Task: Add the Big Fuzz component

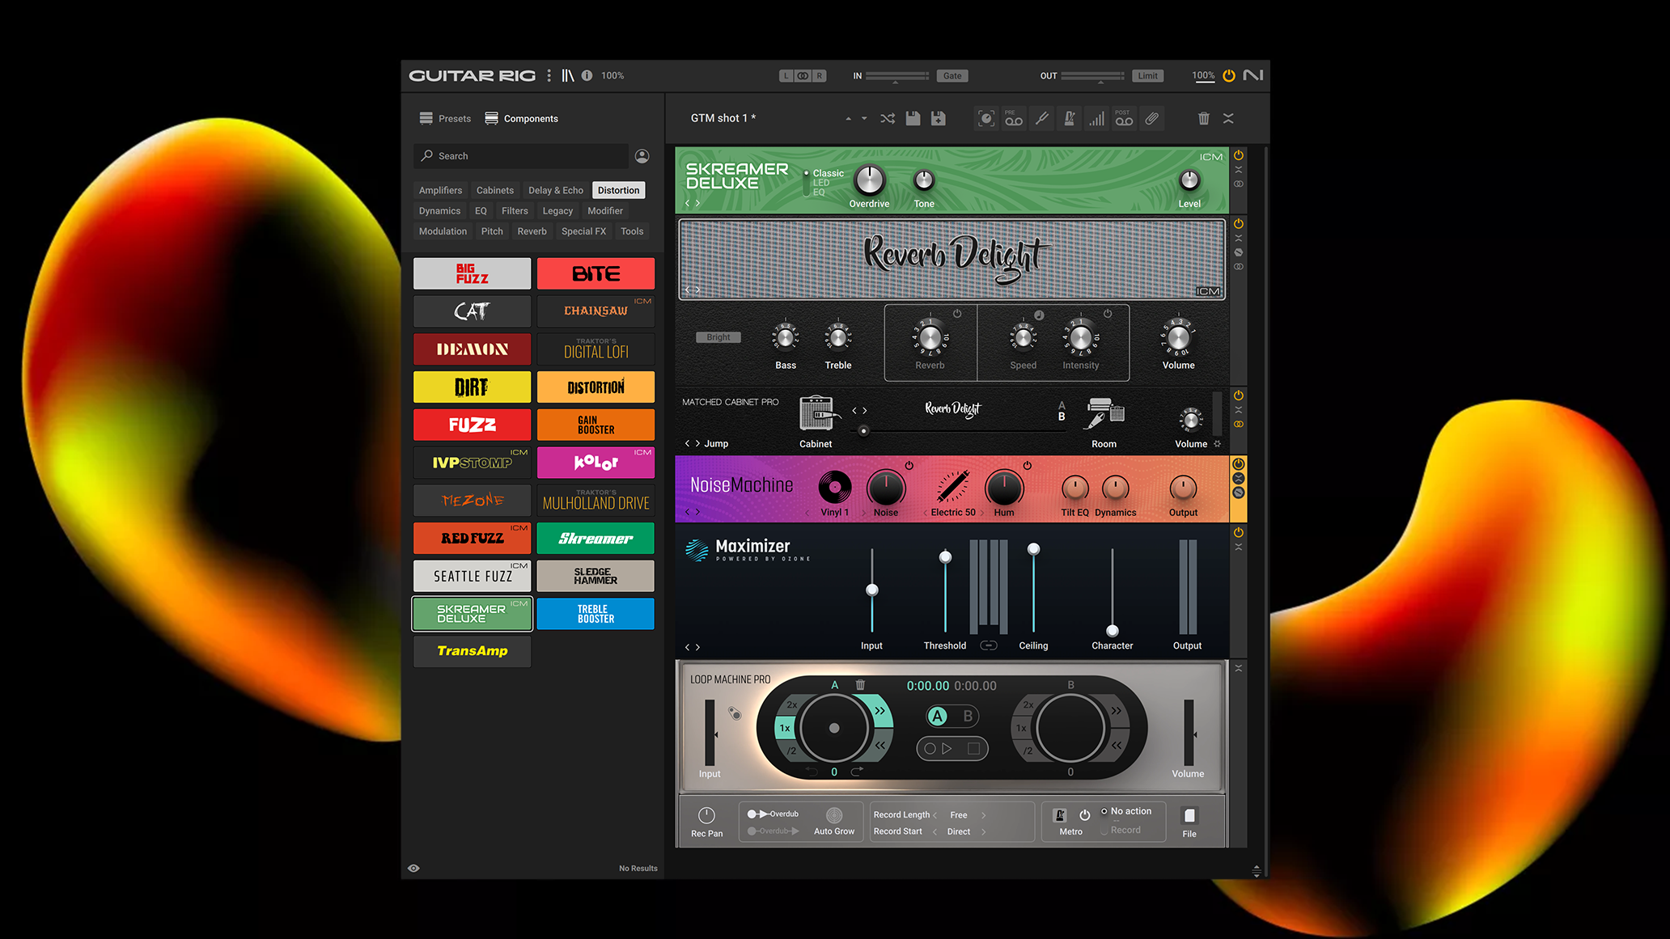Action: pos(473,273)
